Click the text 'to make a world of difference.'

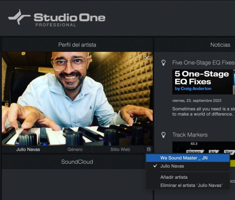(x=203, y=114)
